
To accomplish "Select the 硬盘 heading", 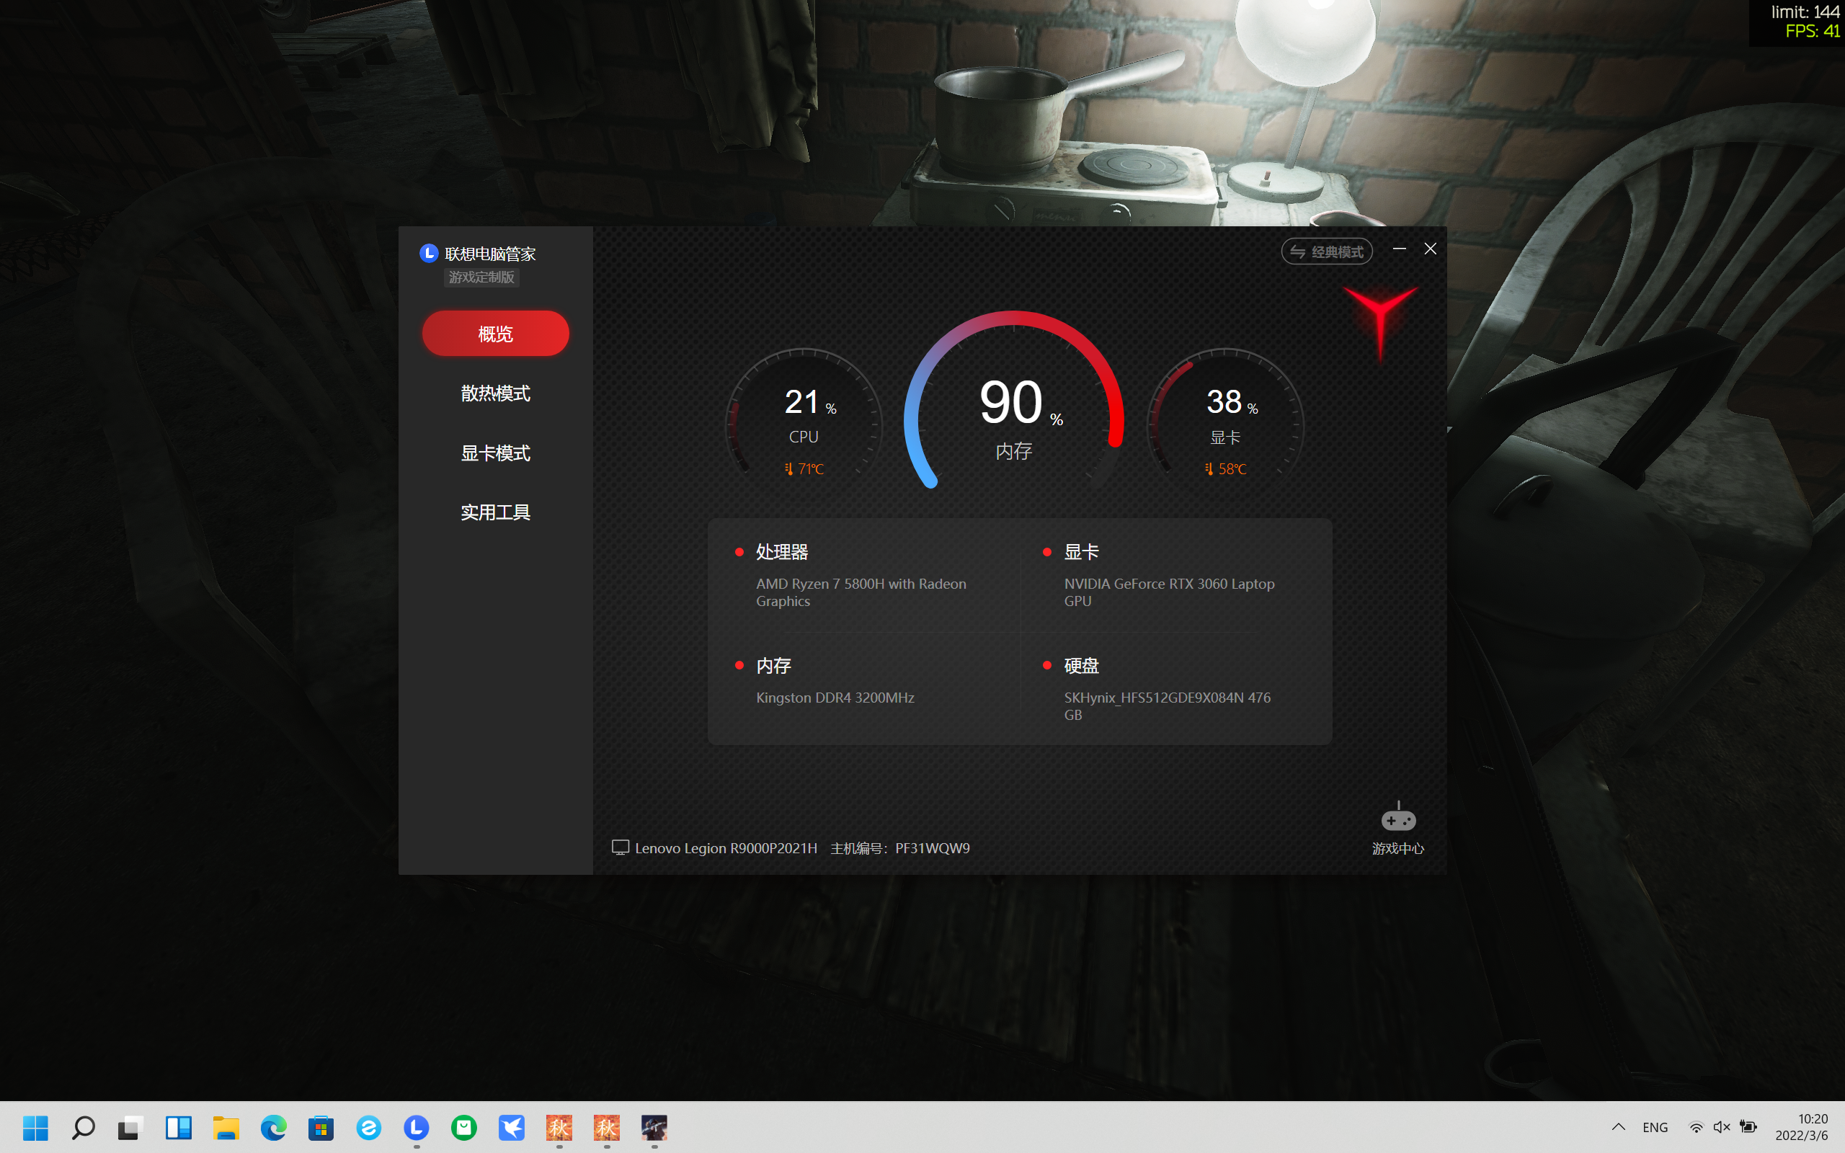I will (x=1081, y=666).
